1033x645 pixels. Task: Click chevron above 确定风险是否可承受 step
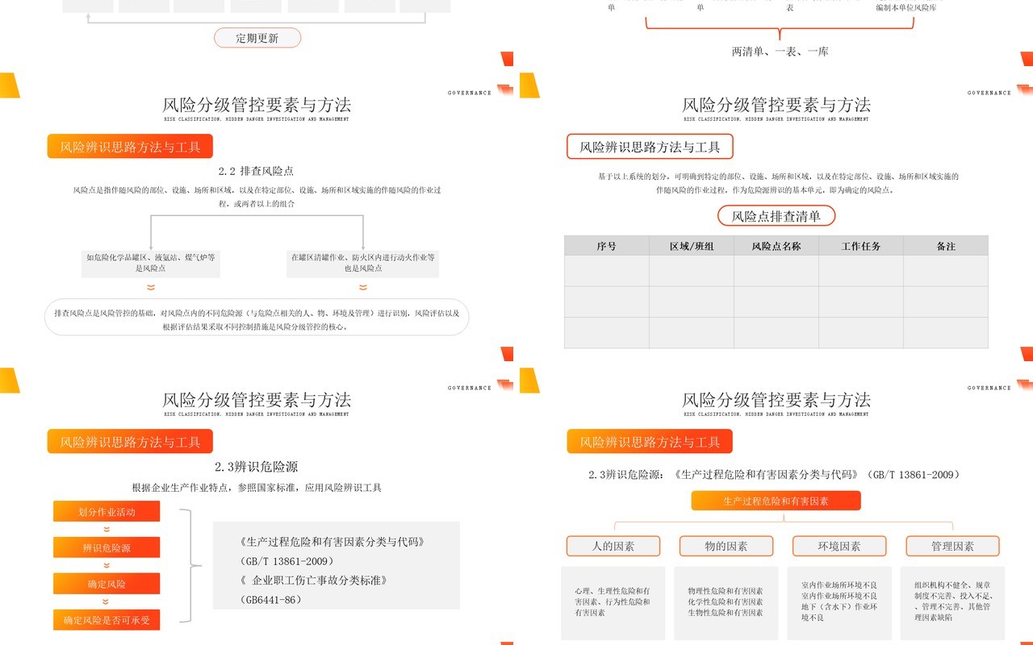tap(107, 601)
